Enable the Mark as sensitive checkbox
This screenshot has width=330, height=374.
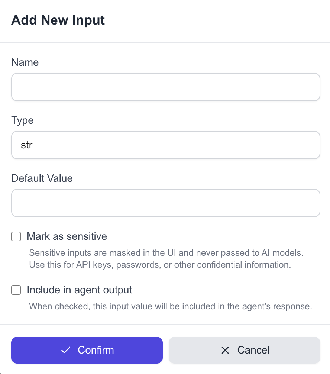point(16,236)
